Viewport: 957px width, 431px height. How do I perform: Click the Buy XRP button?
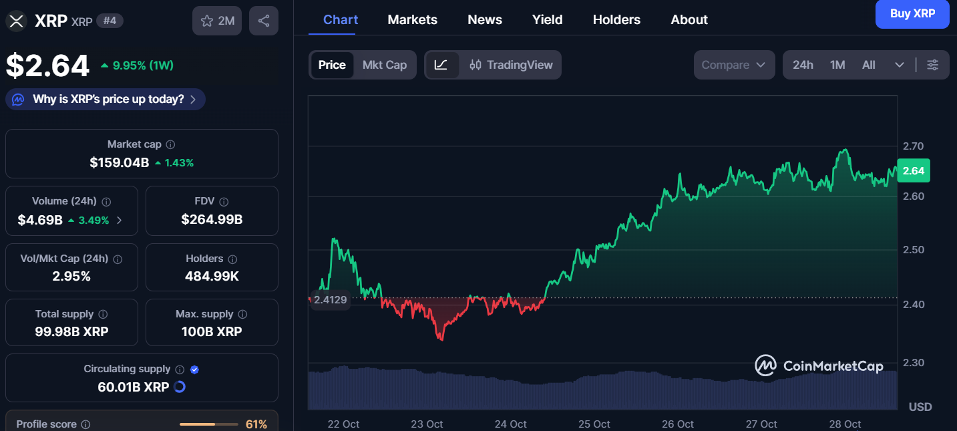[912, 14]
